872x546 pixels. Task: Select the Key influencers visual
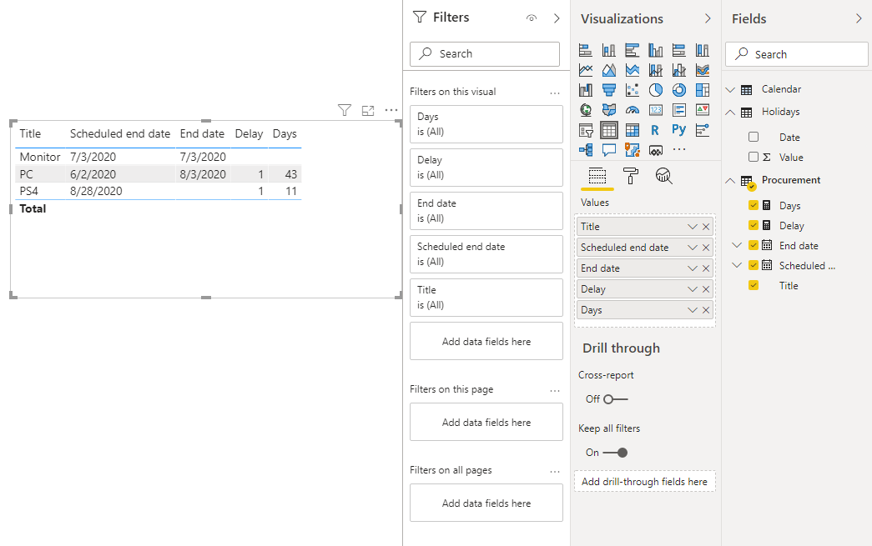click(x=703, y=130)
